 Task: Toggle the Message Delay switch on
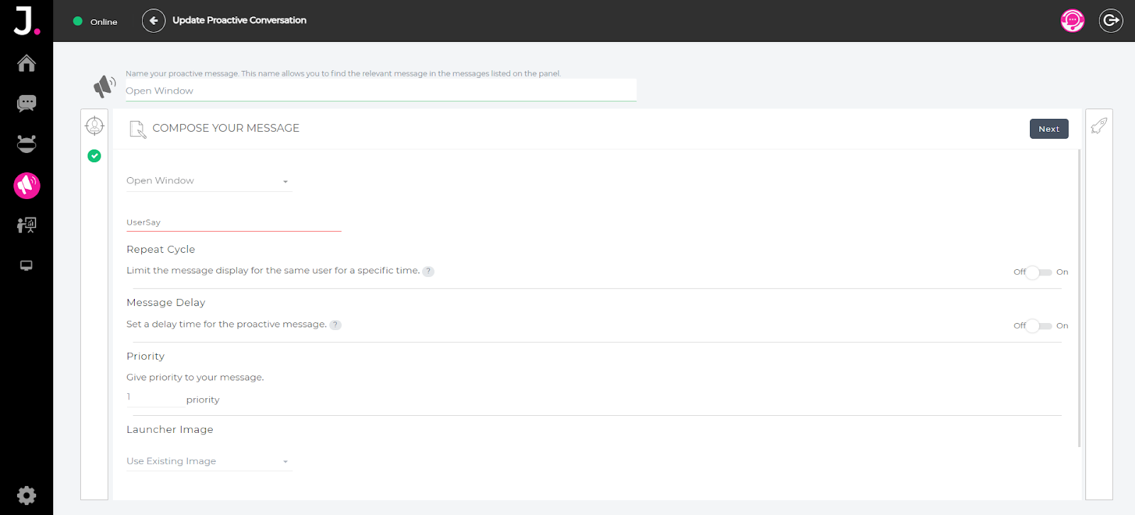(x=1039, y=326)
